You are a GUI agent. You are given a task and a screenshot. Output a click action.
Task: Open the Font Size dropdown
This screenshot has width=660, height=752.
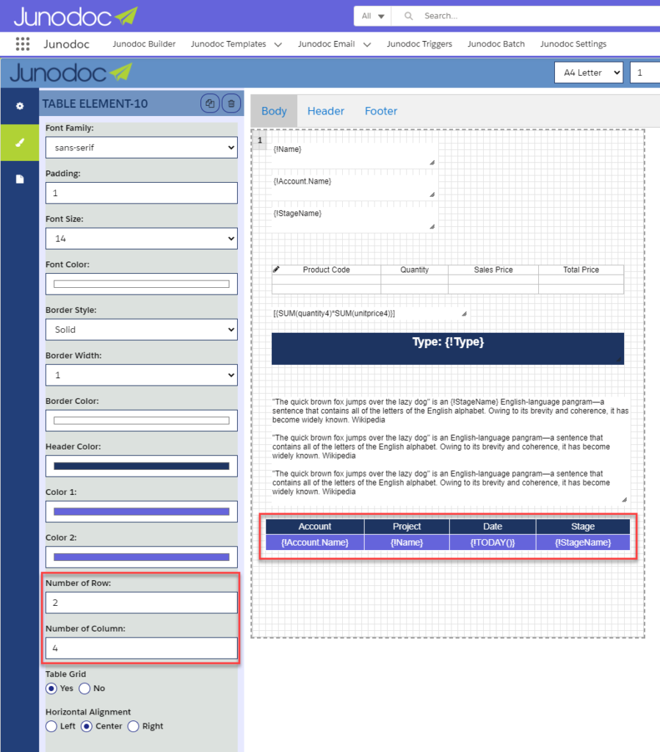[x=142, y=239]
